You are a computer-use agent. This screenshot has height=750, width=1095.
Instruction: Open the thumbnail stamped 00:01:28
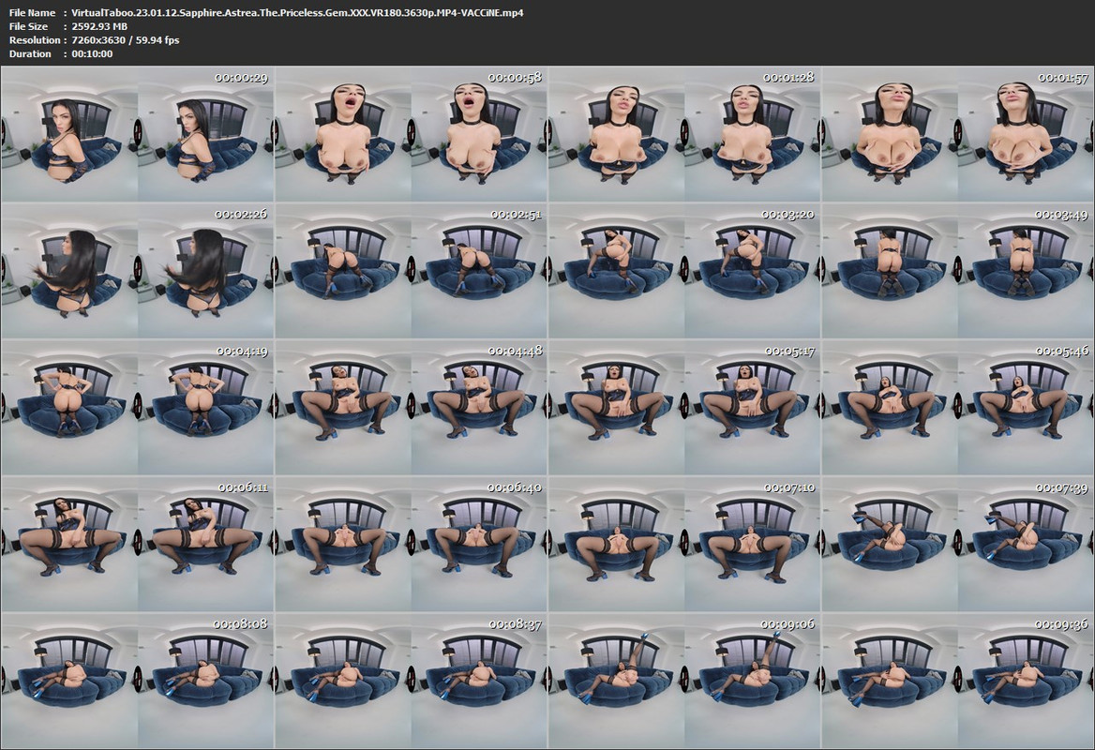[685, 134]
